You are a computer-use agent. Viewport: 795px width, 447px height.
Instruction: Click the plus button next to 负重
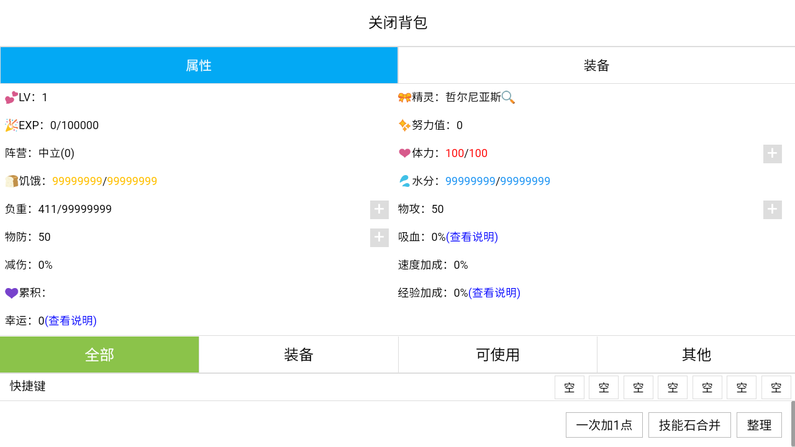click(x=379, y=209)
